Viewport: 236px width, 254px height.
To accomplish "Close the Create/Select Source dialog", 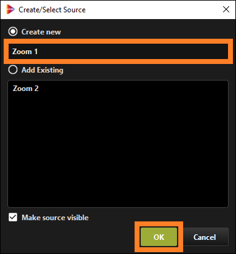I will (226, 9).
